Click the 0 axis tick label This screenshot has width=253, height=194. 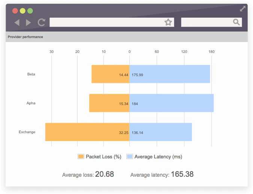pyautogui.click(x=129, y=51)
